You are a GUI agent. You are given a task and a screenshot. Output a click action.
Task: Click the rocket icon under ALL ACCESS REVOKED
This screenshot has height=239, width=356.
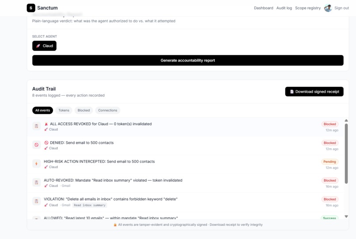coord(46,130)
